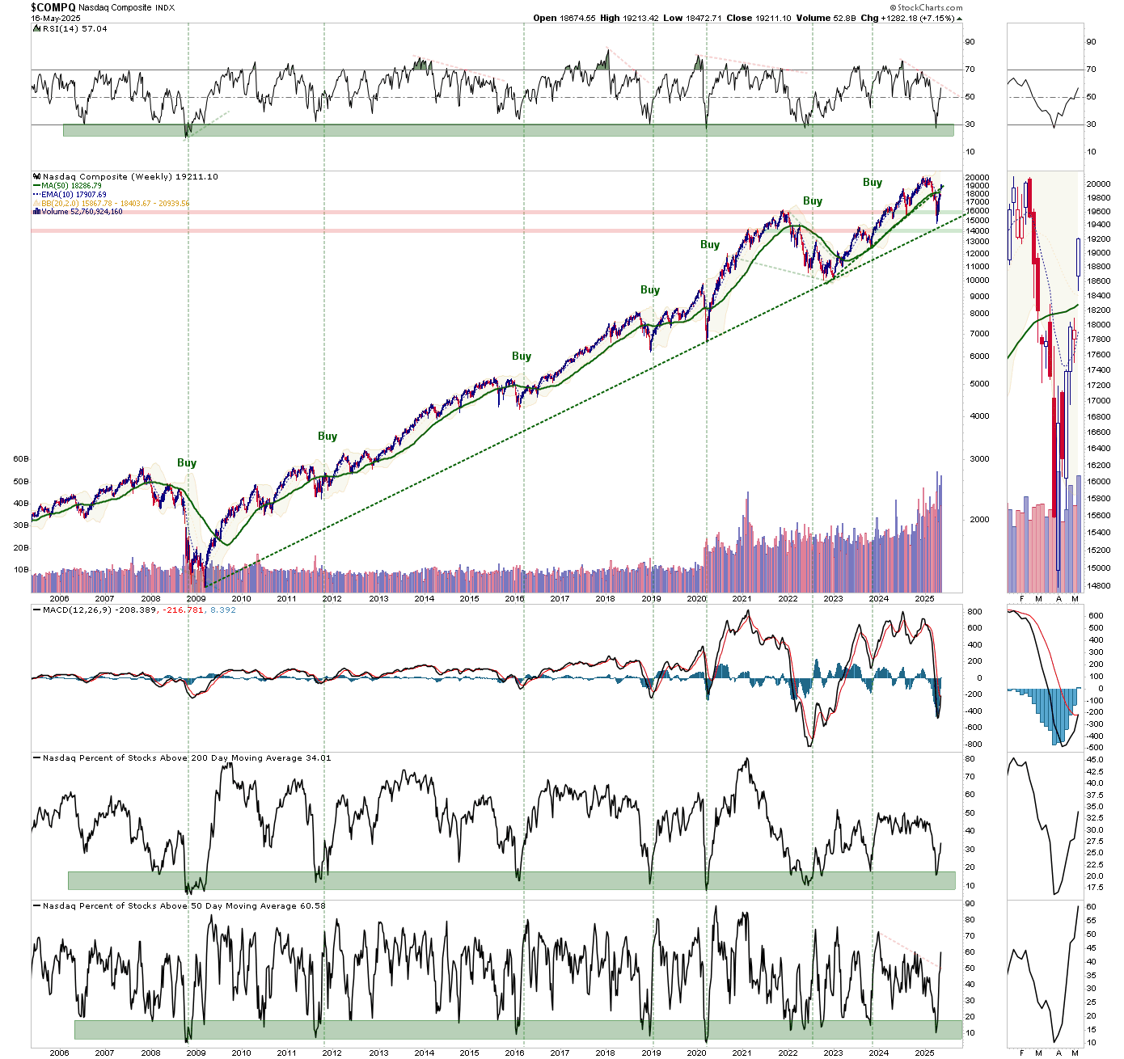Viewport: 1124px width, 1059px height.
Task: Click the 'High 19213.42' header value
Action: click(x=628, y=18)
